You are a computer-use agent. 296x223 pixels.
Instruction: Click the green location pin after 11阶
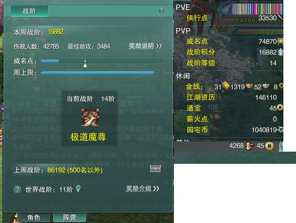pyautogui.click(x=78, y=189)
